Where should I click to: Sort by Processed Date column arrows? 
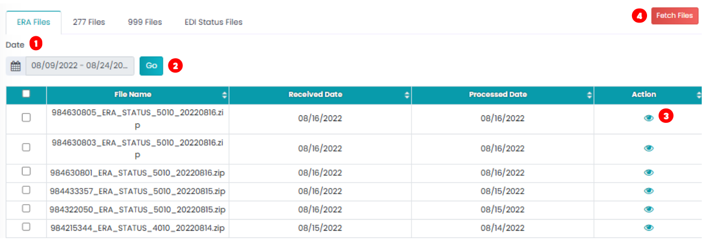pos(589,95)
